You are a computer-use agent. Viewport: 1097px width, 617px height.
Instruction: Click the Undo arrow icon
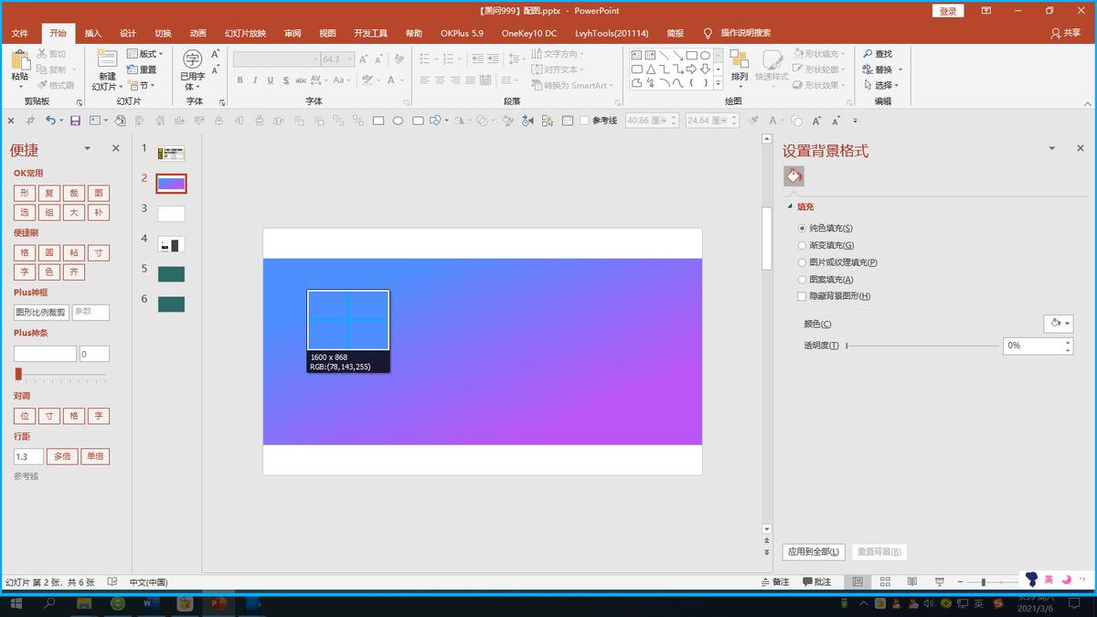tap(50, 121)
